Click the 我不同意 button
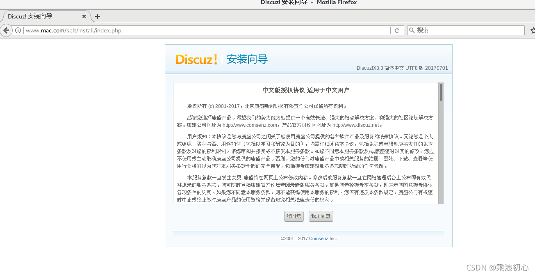 (321, 216)
